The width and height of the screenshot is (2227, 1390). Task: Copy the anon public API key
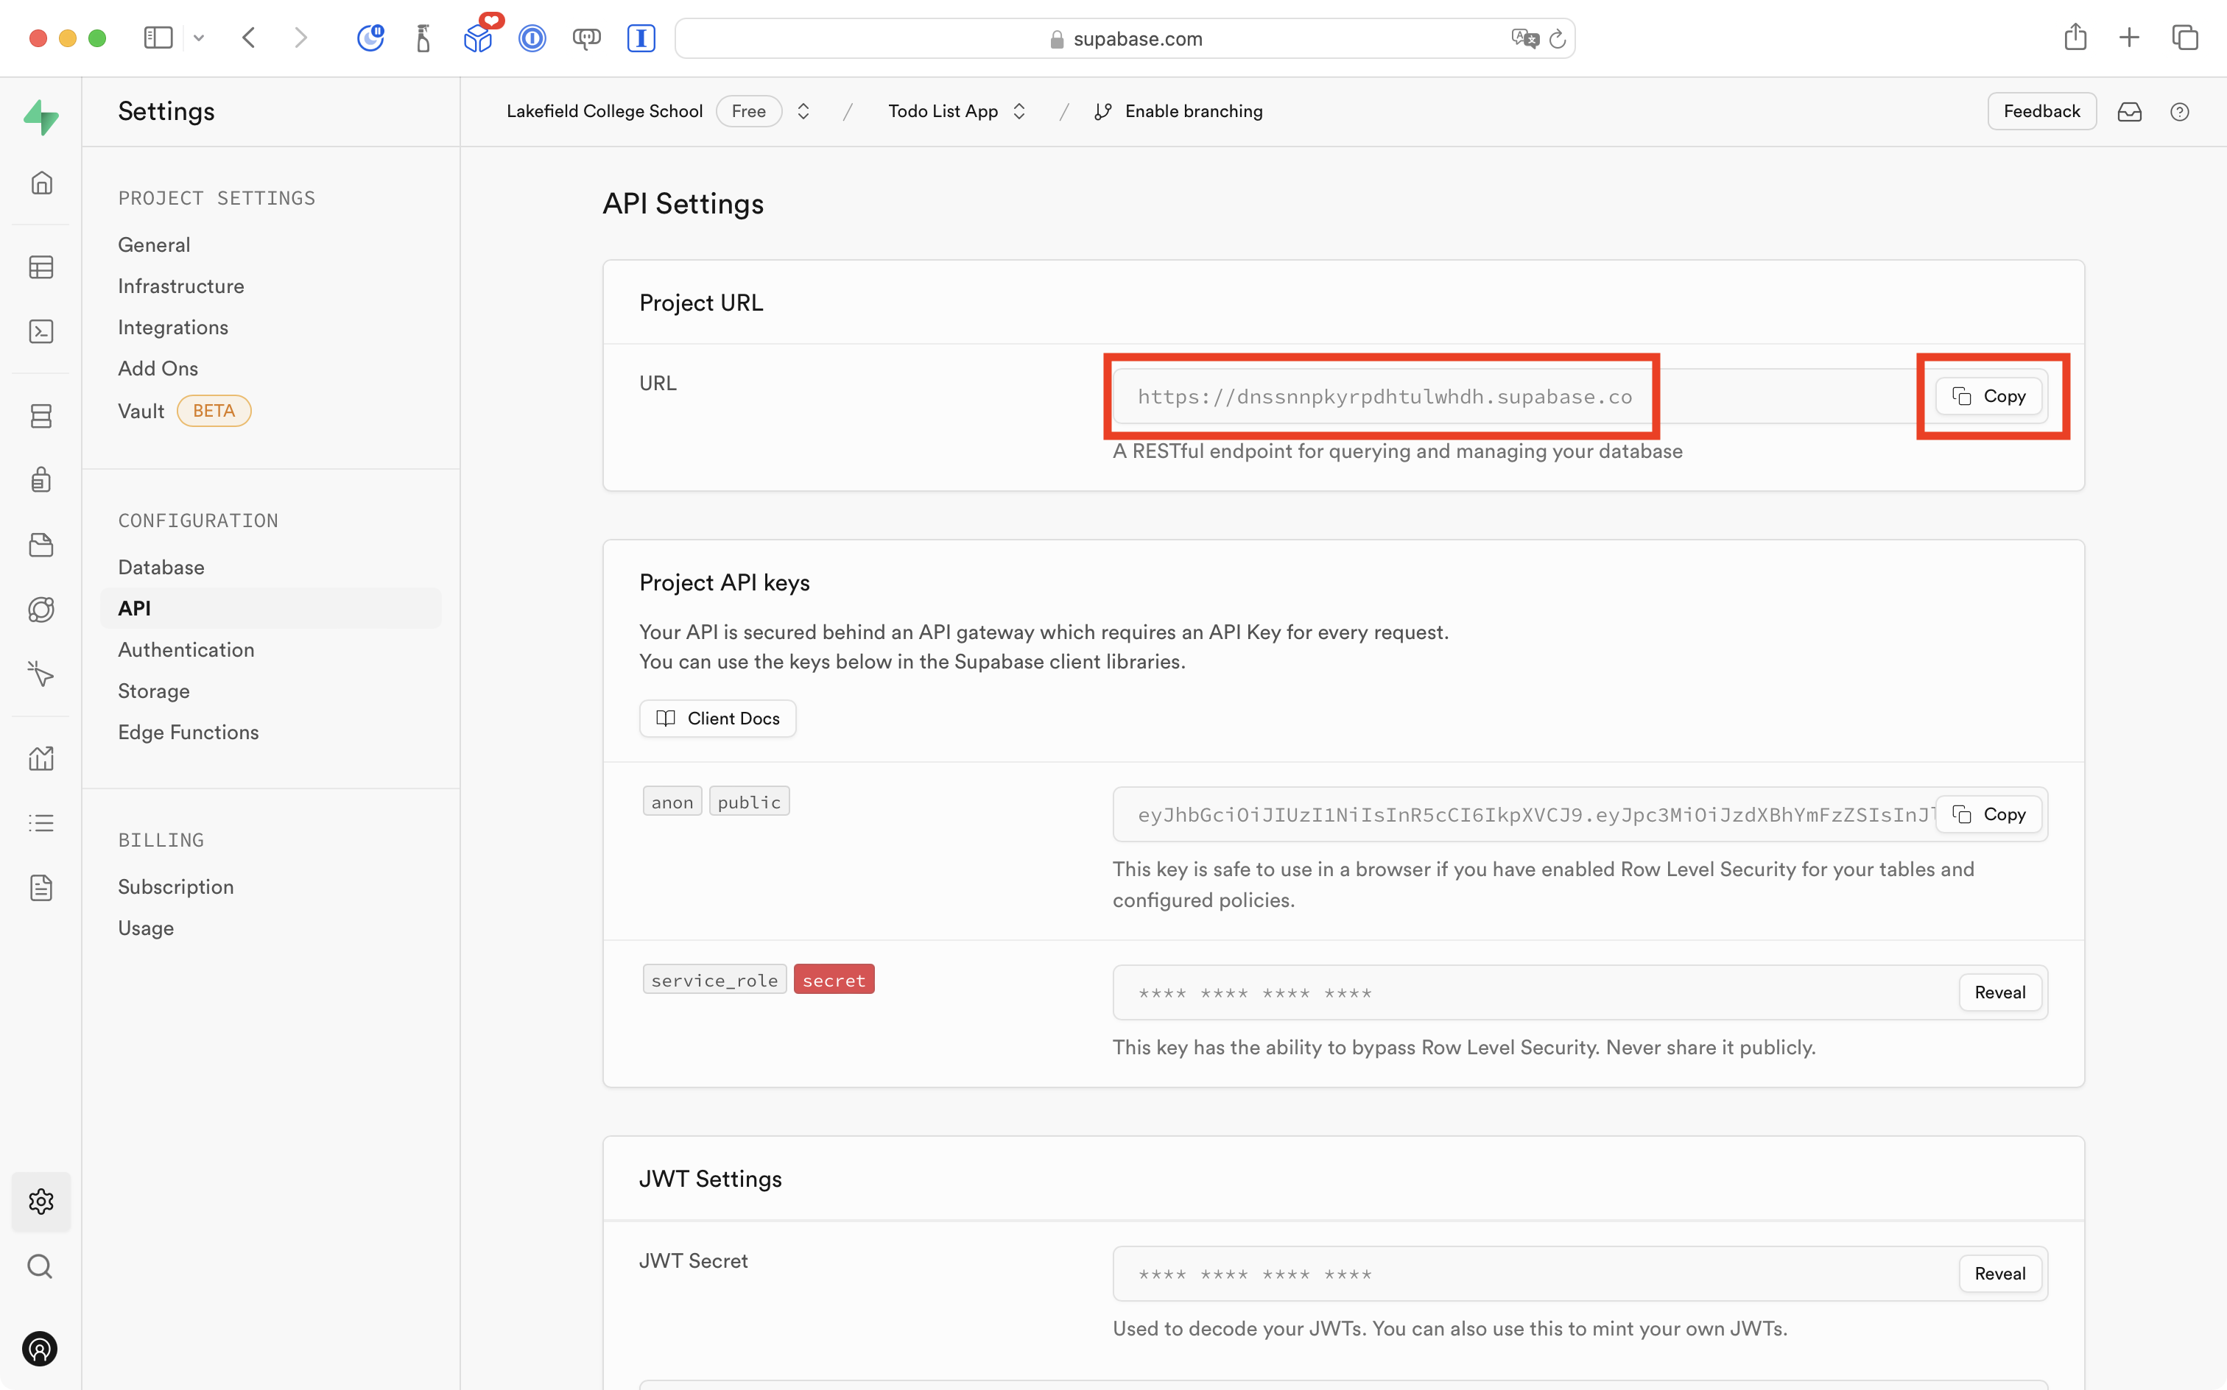1989,814
